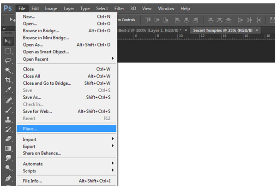Select the History Brush tool

click(8, 129)
